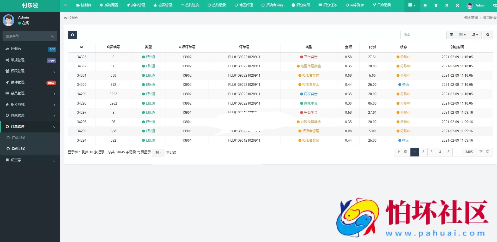This screenshot has height=242, width=497.
Task: Click the Admin avatar thumbnail
Action: pyautogui.click(x=470, y=5)
